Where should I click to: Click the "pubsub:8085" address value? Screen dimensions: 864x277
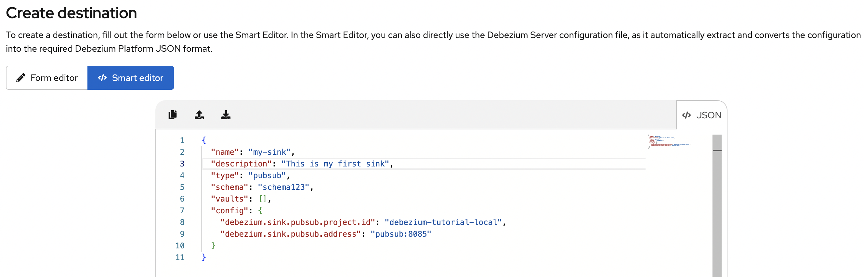[400, 234]
